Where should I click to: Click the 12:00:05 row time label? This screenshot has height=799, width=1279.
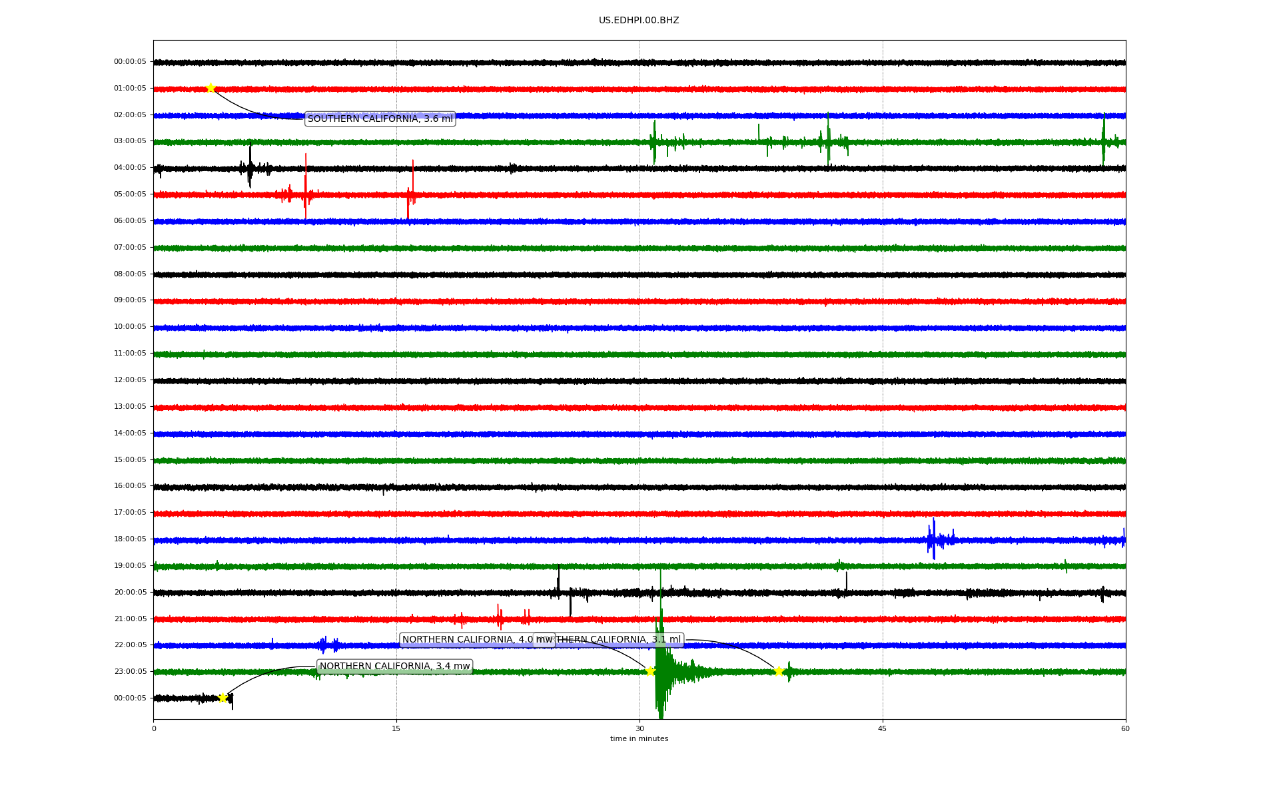pos(130,380)
